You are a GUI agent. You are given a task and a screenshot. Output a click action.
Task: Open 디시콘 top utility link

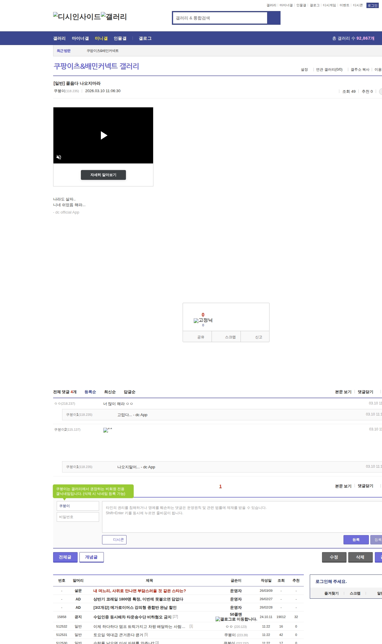[x=358, y=5]
